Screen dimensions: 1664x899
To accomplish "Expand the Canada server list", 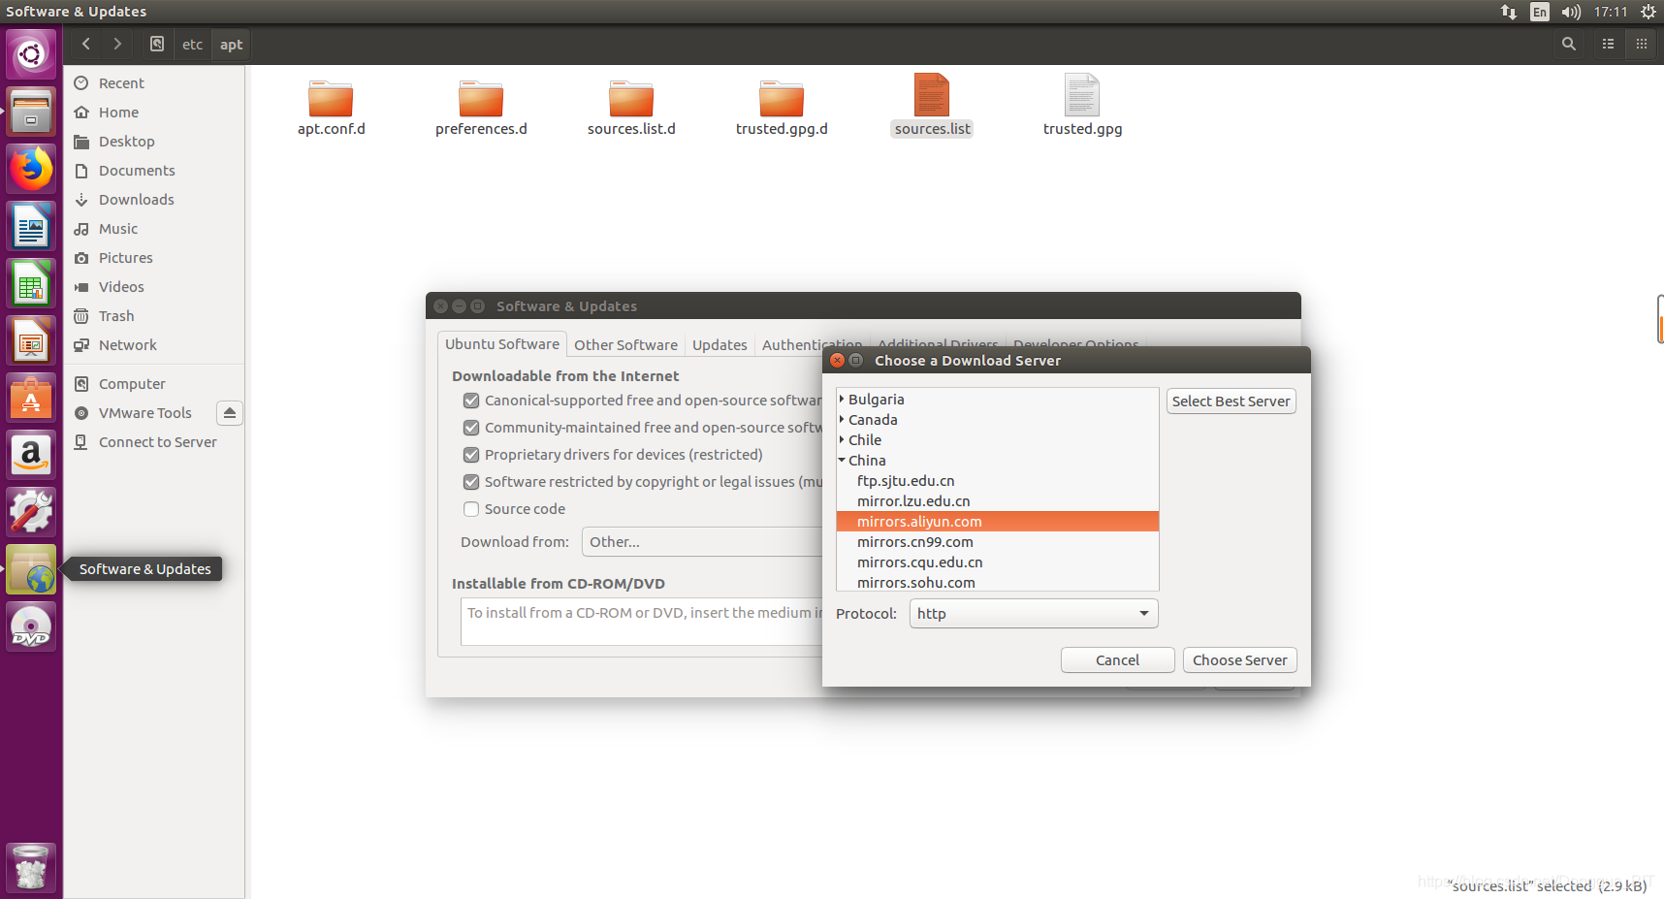I will 842,419.
